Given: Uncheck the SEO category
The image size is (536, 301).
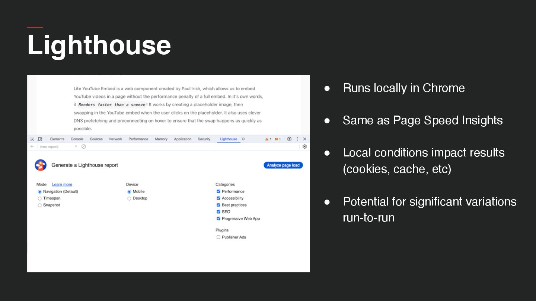Looking at the screenshot, I should 218,211.
